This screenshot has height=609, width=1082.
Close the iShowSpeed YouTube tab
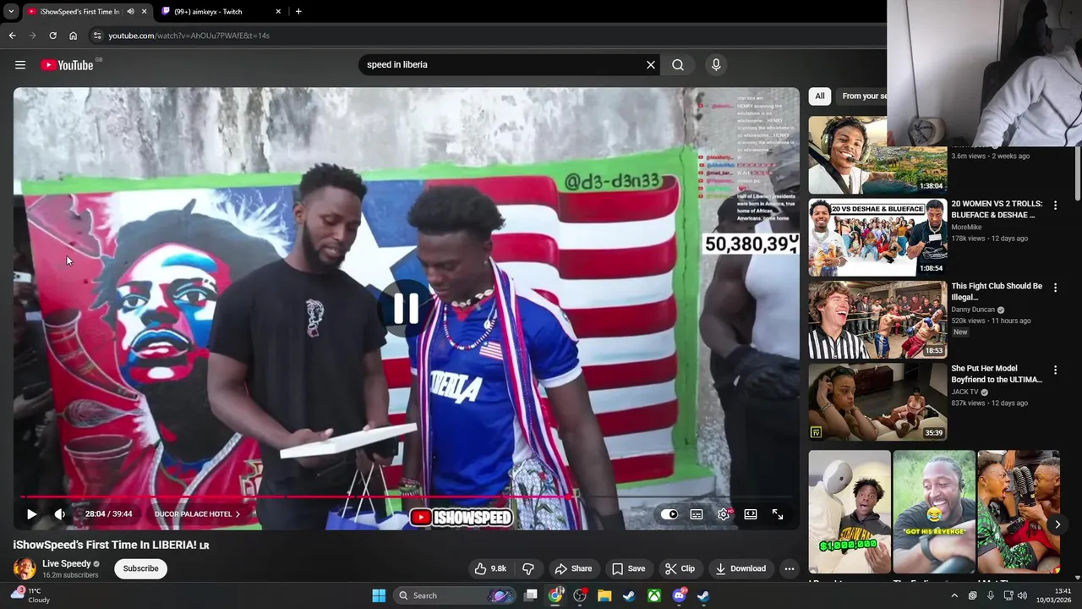click(x=144, y=12)
